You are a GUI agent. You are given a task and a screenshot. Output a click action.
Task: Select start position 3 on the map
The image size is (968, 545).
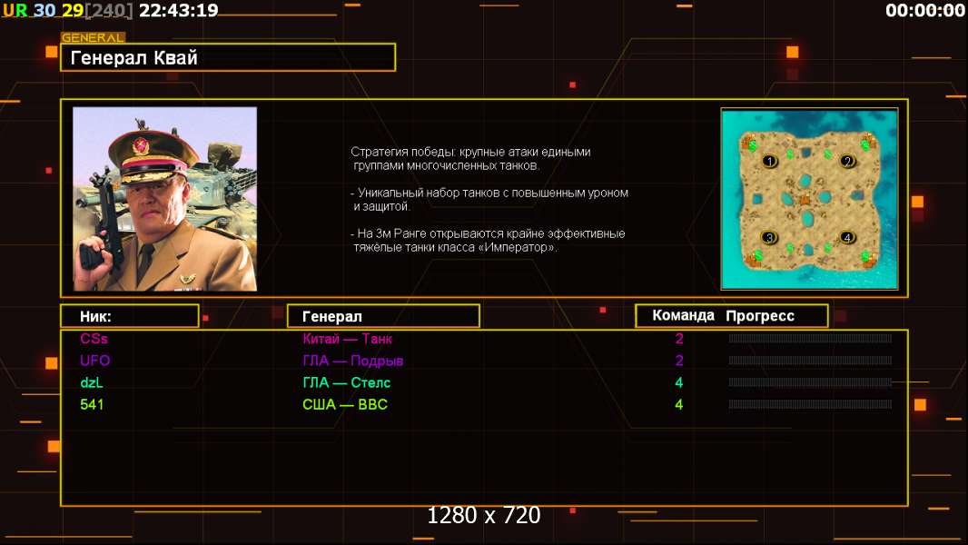[x=769, y=238]
